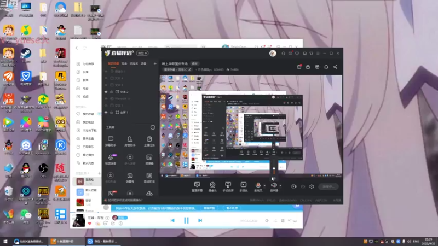Open the 弹幕助手 tool in toolbox
The image size is (438, 246).
[x=111, y=141]
